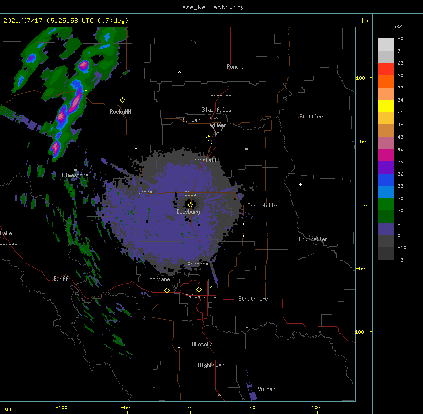Click the yellow diamond marker below Cochrane

pyautogui.click(x=167, y=290)
